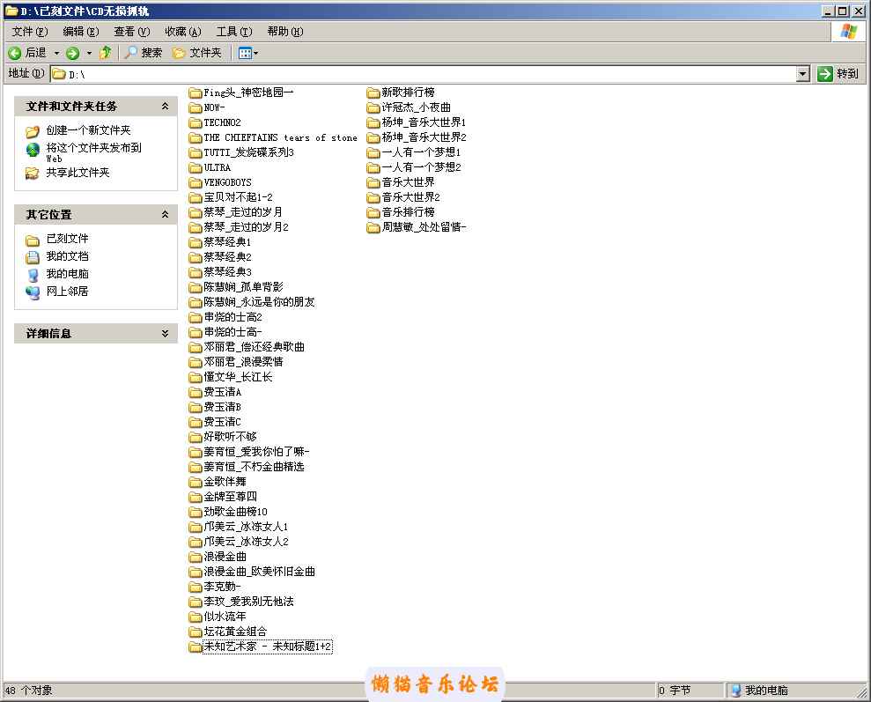Click the Go (转到) button

(x=838, y=74)
